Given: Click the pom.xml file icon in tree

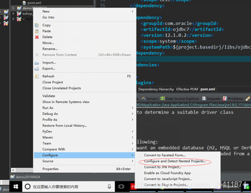Looking at the screenshot, I should (24, 3).
